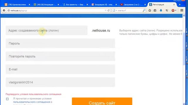Click the 'Подтвердите условия' red warning text
188x105 pixels.
(x=33, y=94)
